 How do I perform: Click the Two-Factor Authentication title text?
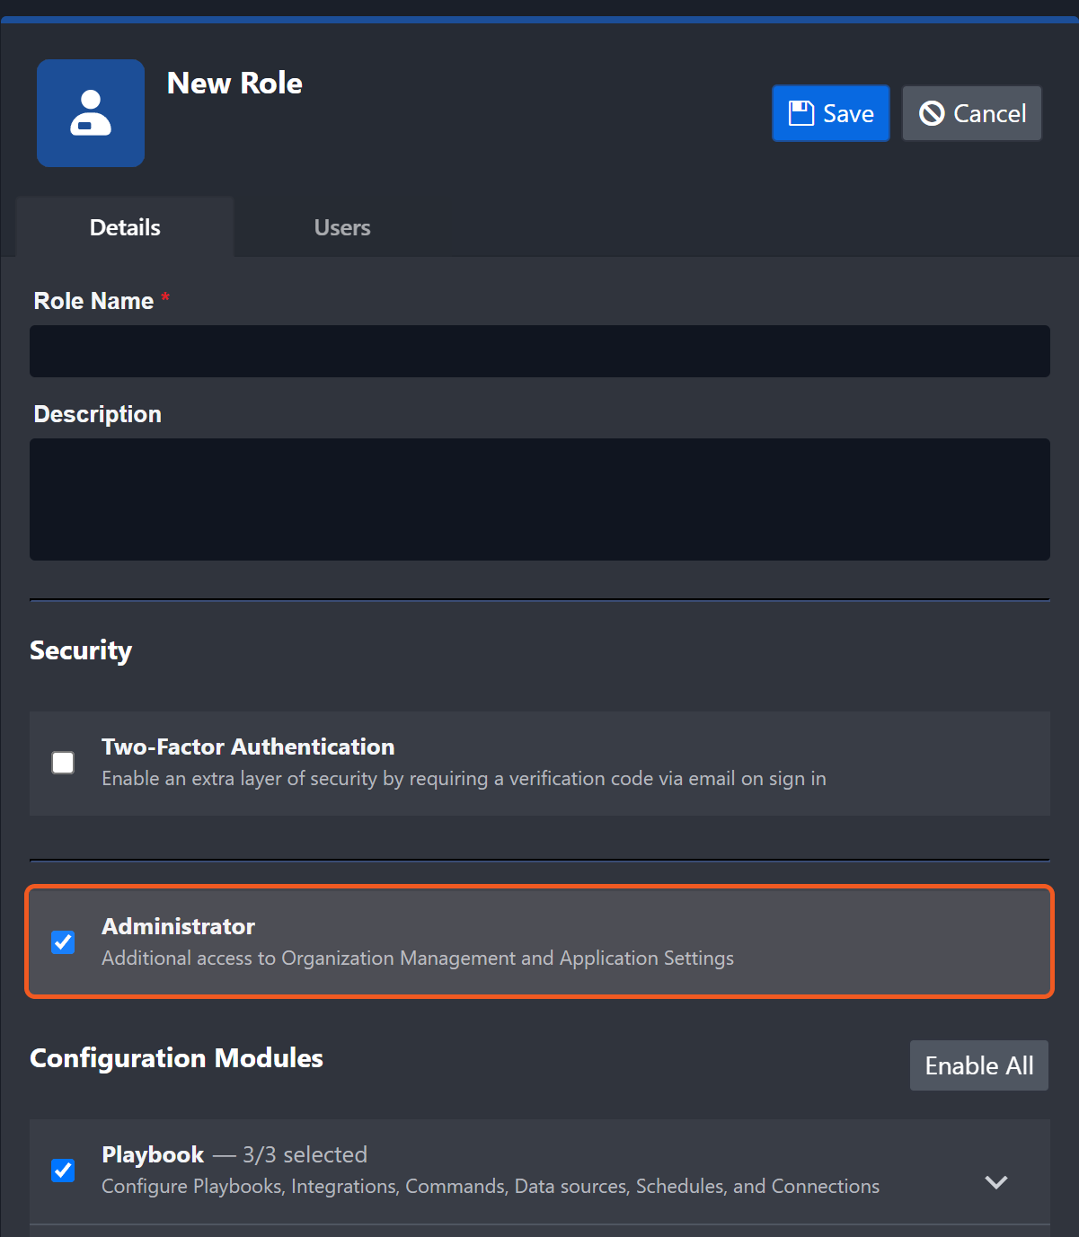(248, 747)
